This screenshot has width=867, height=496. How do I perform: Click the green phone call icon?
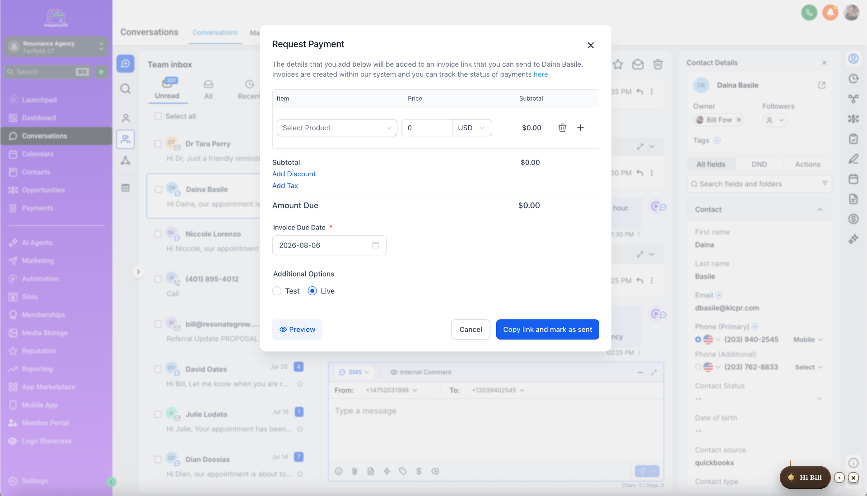[x=809, y=12]
